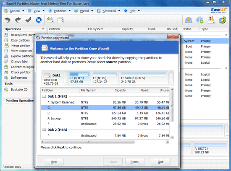Select 26.02 MB Unallocated row
The image size is (231, 171).
tap(105, 124)
